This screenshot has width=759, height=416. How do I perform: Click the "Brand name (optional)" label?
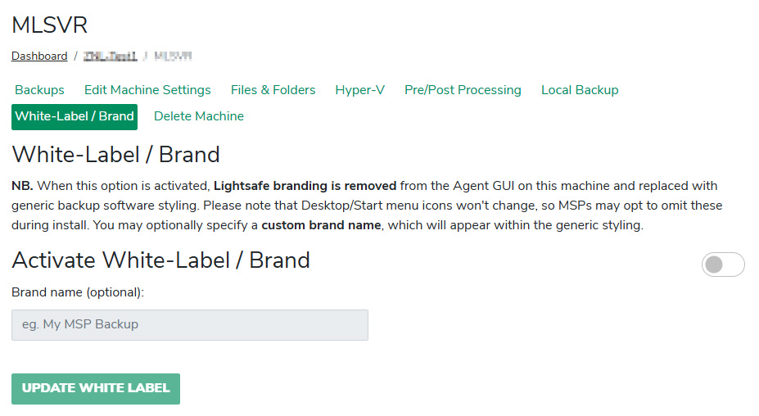click(x=78, y=292)
